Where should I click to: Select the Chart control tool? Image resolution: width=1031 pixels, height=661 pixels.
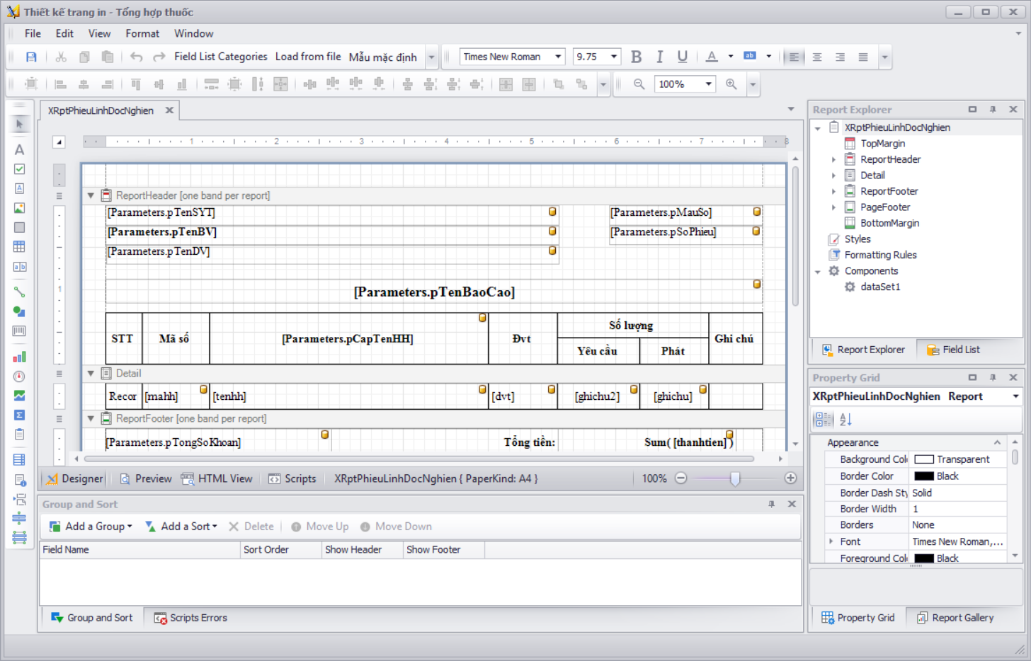[x=19, y=357]
